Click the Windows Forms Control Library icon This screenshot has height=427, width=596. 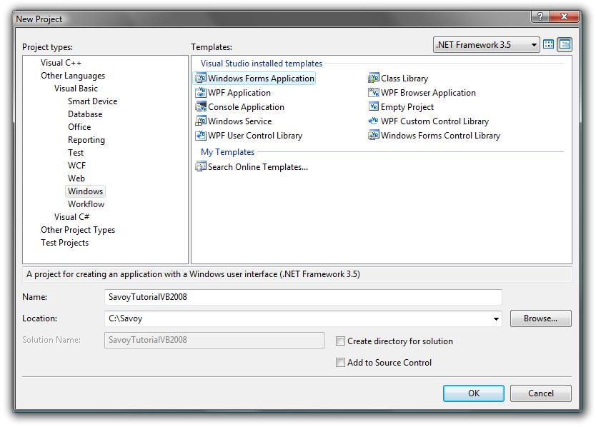pyautogui.click(x=374, y=135)
